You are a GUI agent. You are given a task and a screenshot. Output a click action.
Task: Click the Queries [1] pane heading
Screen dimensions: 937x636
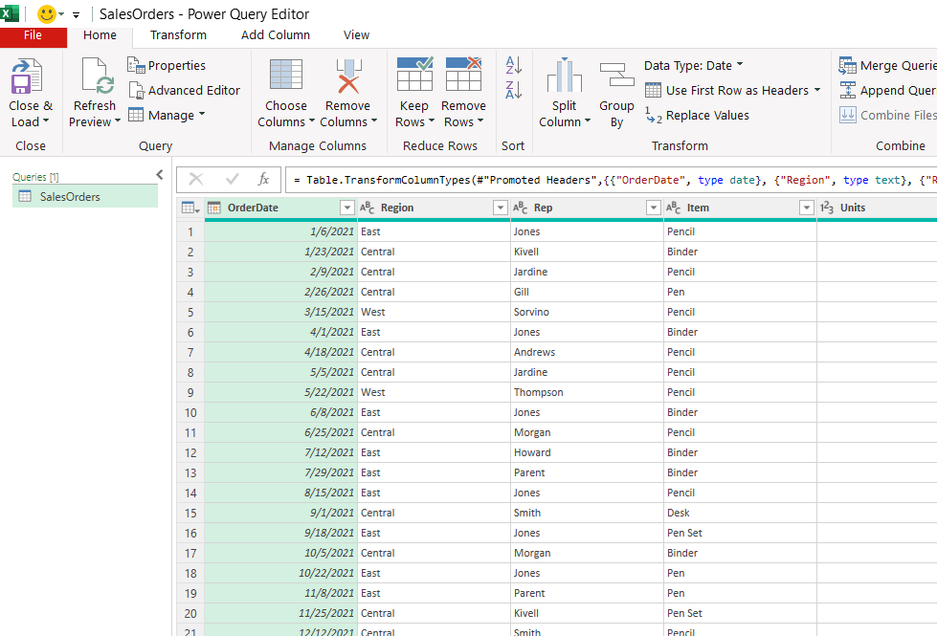click(35, 177)
